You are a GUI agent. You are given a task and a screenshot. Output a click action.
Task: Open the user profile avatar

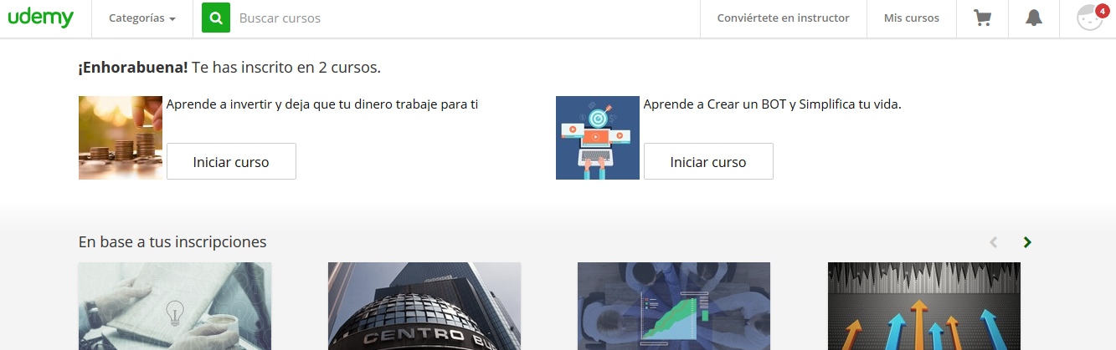(1089, 18)
